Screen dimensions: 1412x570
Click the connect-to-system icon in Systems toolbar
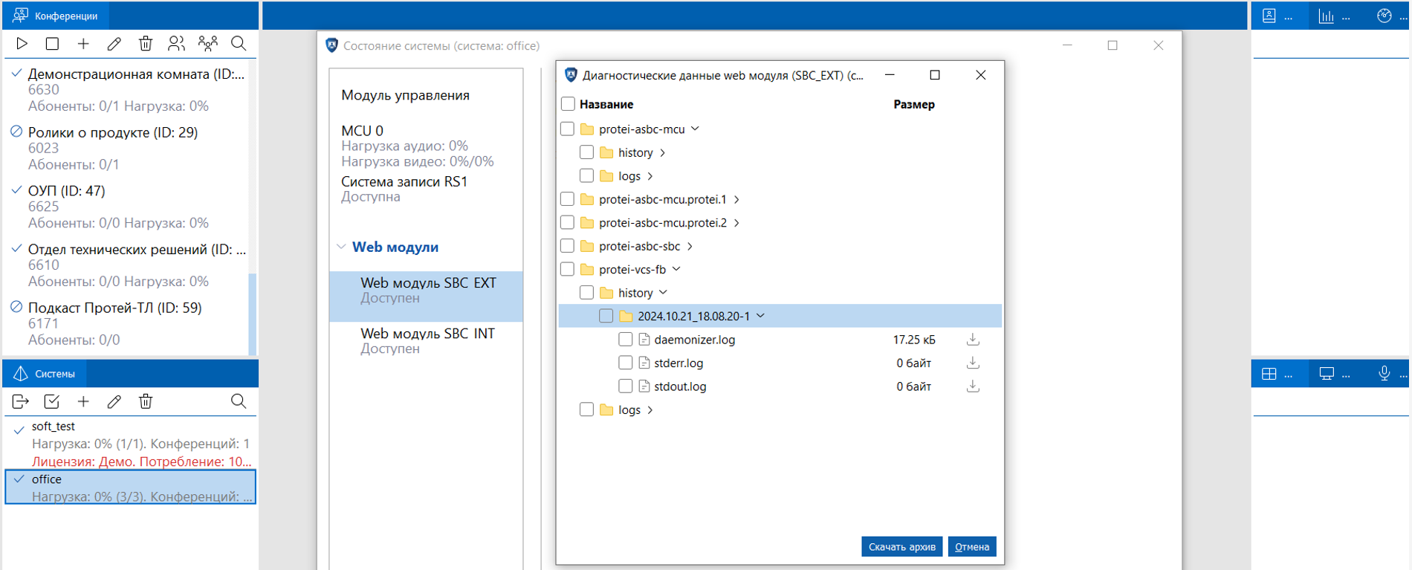(21, 402)
